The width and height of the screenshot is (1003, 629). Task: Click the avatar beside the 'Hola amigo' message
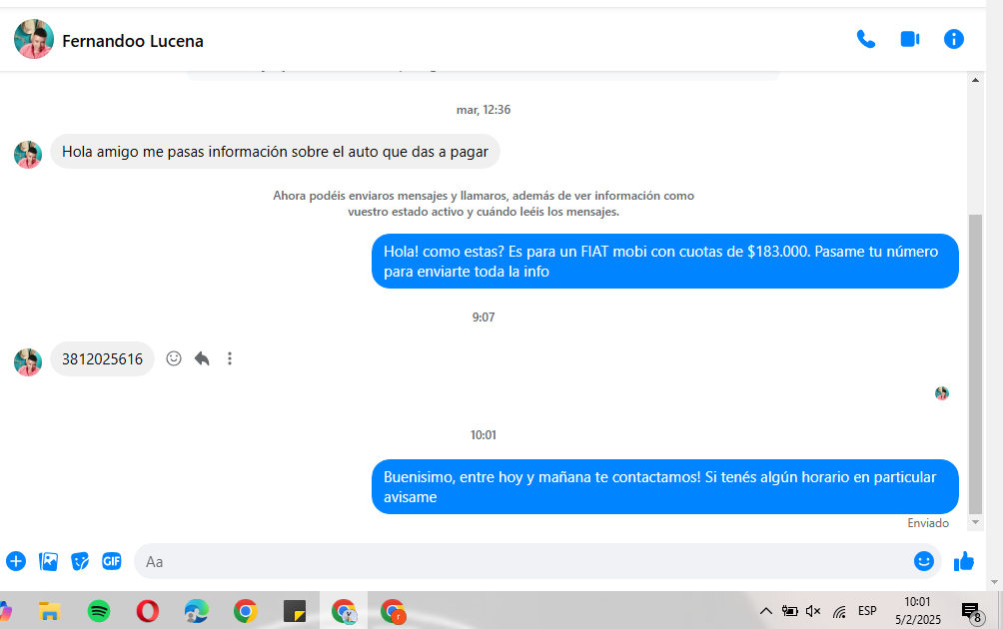[x=28, y=155]
